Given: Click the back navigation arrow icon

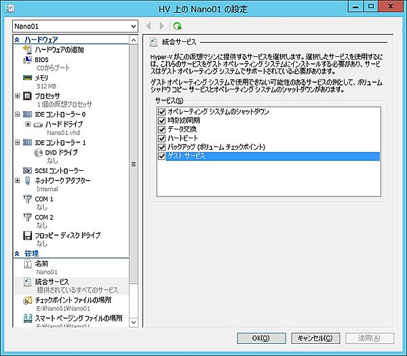Looking at the screenshot, I should 149,26.
